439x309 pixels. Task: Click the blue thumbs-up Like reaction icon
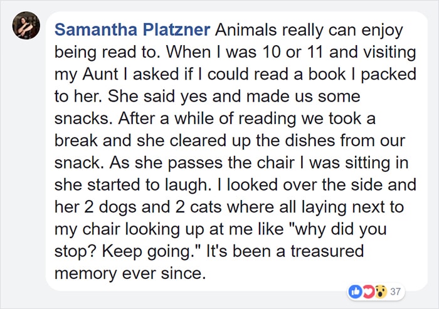coord(355,291)
